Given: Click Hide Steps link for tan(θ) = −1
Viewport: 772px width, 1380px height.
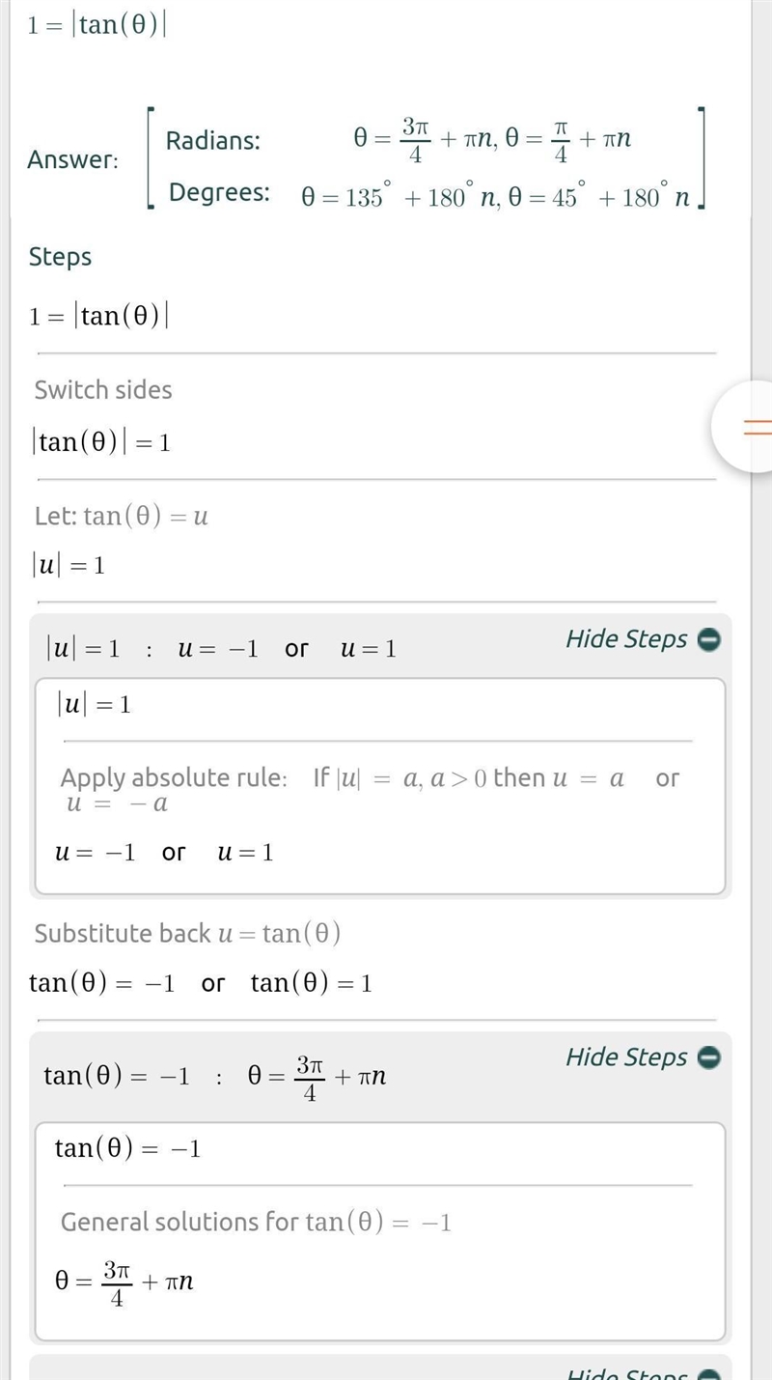Looking at the screenshot, I should pos(626,1057).
